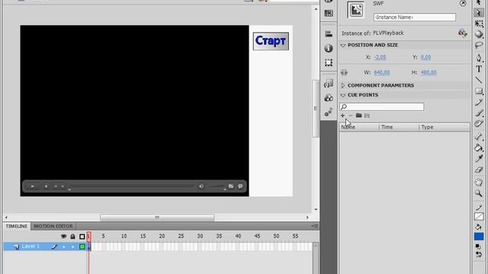488x274 pixels.
Task: Select the Line tool
Action: pos(479,80)
